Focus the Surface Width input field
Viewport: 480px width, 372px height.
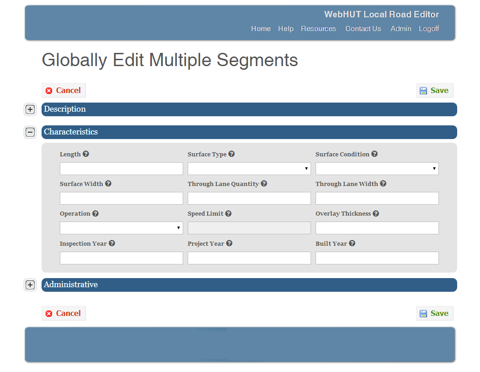(121, 198)
